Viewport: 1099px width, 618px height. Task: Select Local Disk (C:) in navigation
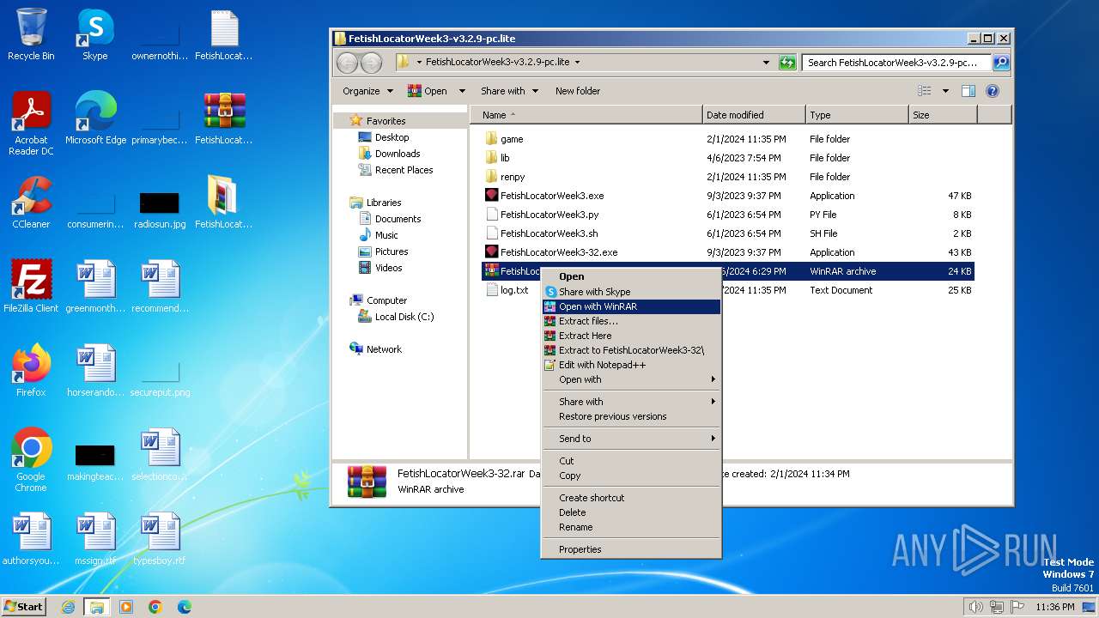[x=404, y=317]
